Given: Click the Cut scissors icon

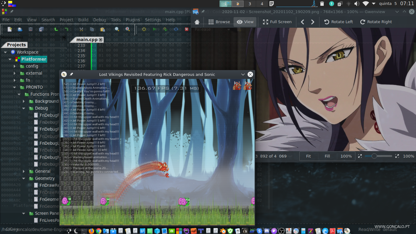Looking at the screenshot, I should 81,29.
